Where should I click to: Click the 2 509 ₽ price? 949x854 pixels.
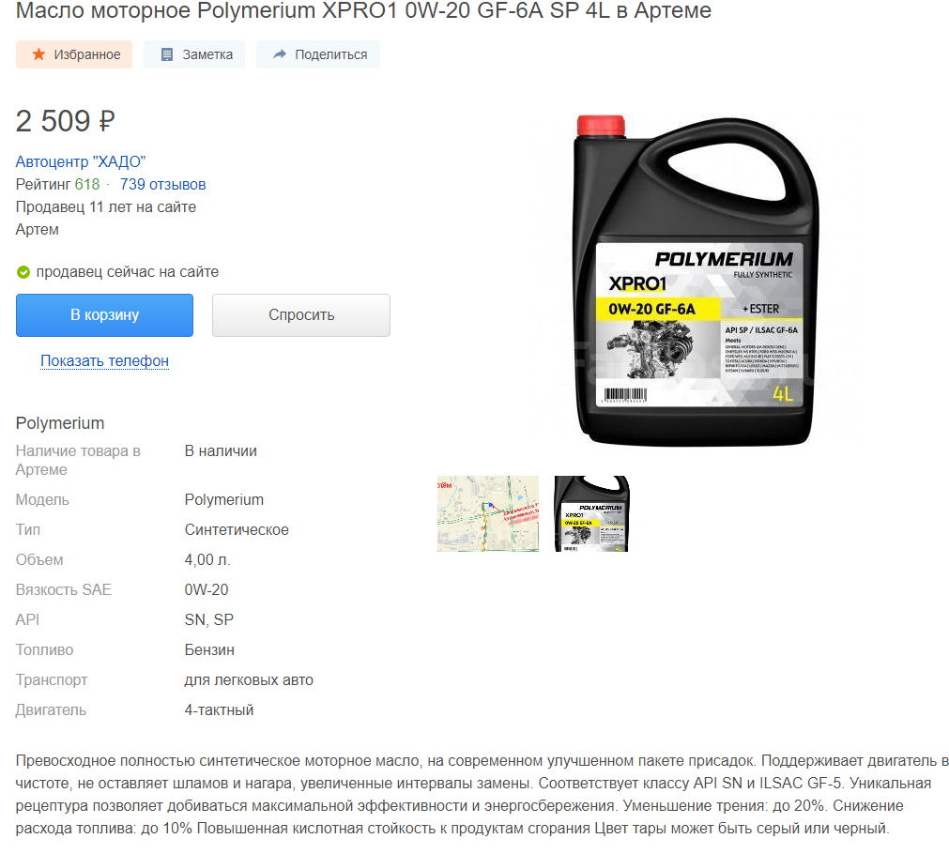coord(66,121)
